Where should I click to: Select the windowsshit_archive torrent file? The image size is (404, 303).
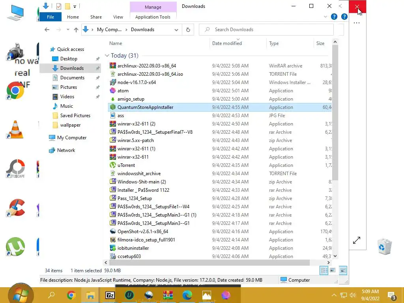tap(139, 174)
